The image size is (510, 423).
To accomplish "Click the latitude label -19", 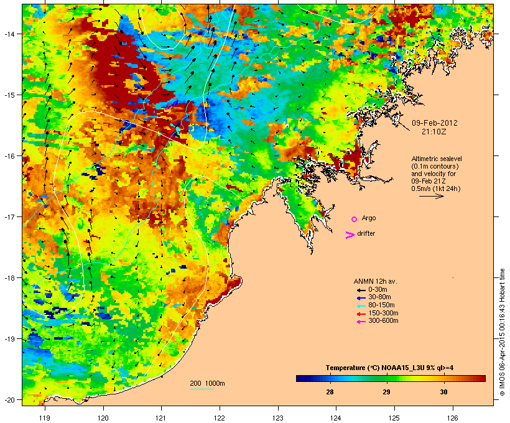I will tap(9, 339).
